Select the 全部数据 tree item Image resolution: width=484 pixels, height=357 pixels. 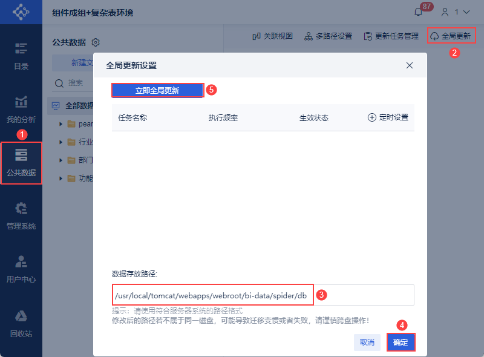click(x=71, y=106)
